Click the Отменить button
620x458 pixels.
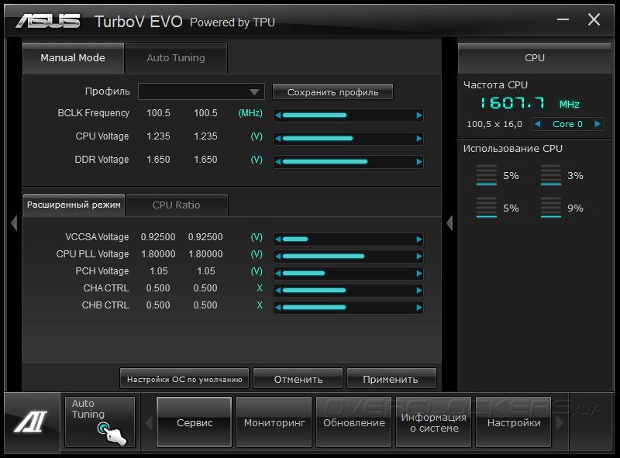[x=298, y=379]
